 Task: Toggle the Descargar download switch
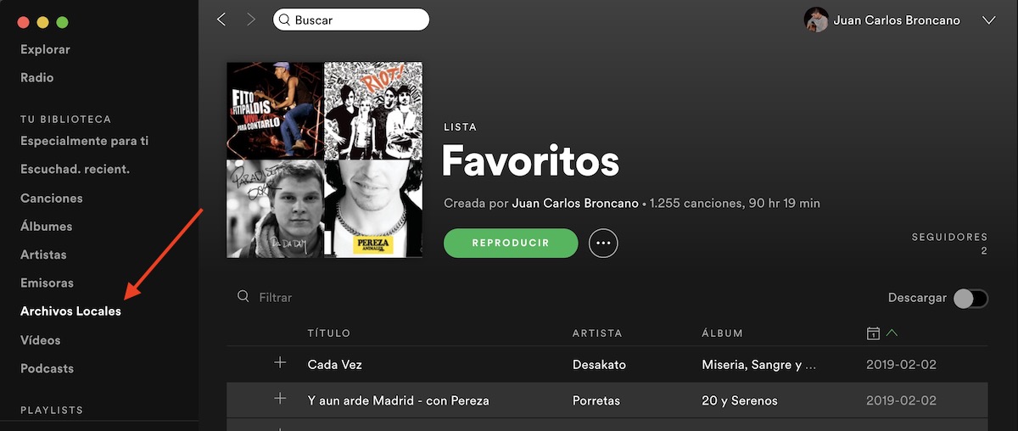coord(970,298)
